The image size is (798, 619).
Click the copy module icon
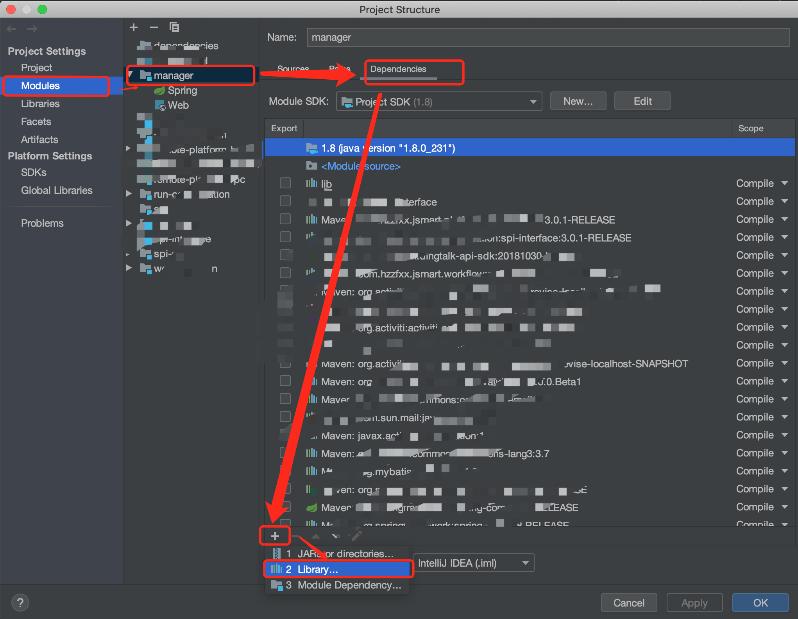coord(174,27)
